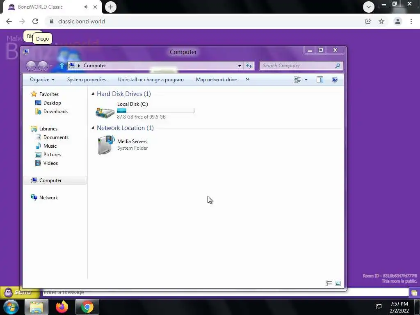Close the BonziWORLD Classic tab
The width and height of the screenshot is (420, 315).
click(x=95, y=7)
